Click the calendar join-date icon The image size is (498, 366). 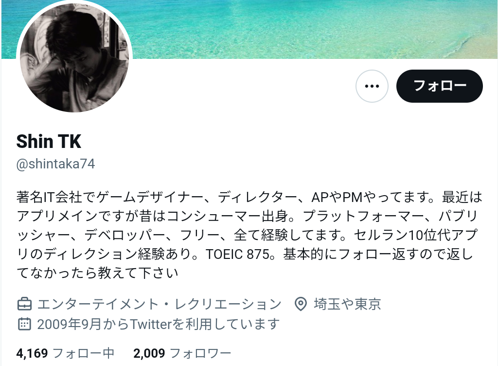click(24, 324)
